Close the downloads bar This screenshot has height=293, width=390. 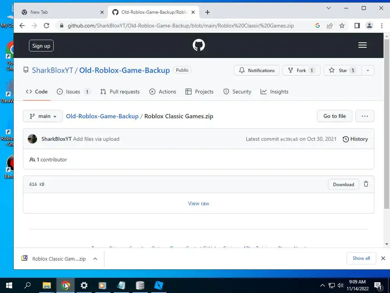tap(383, 258)
